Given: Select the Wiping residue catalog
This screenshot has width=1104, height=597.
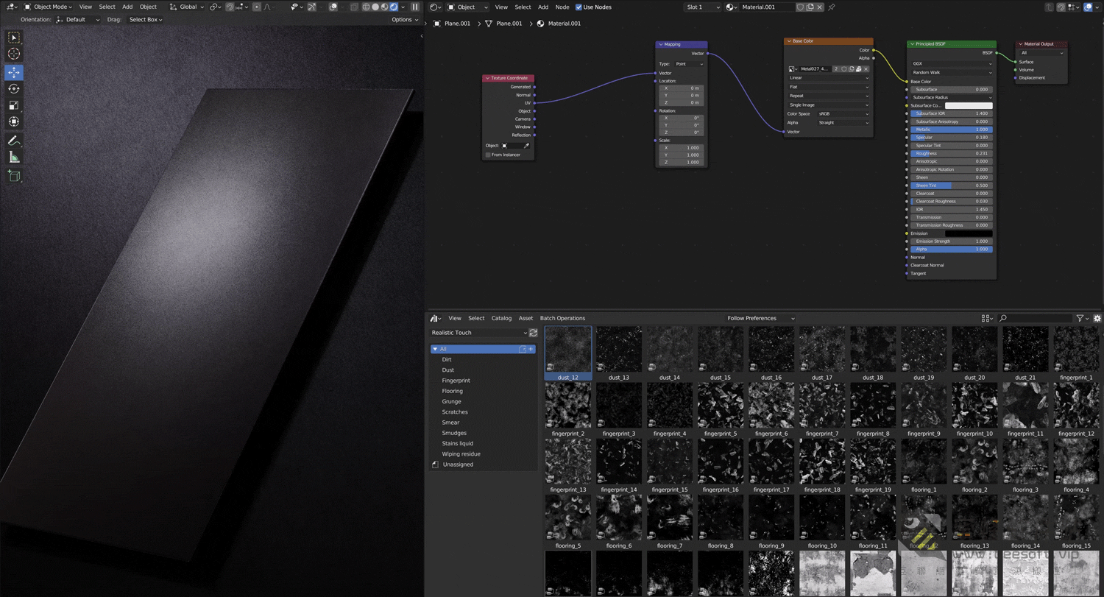Looking at the screenshot, I should 461,454.
